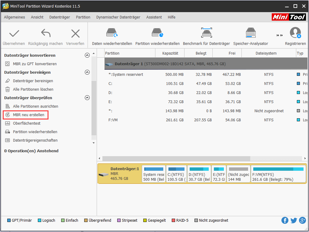The image size is (309, 232).
Task: Open the Twitter share icon
Action: click(x=294, y=220)
